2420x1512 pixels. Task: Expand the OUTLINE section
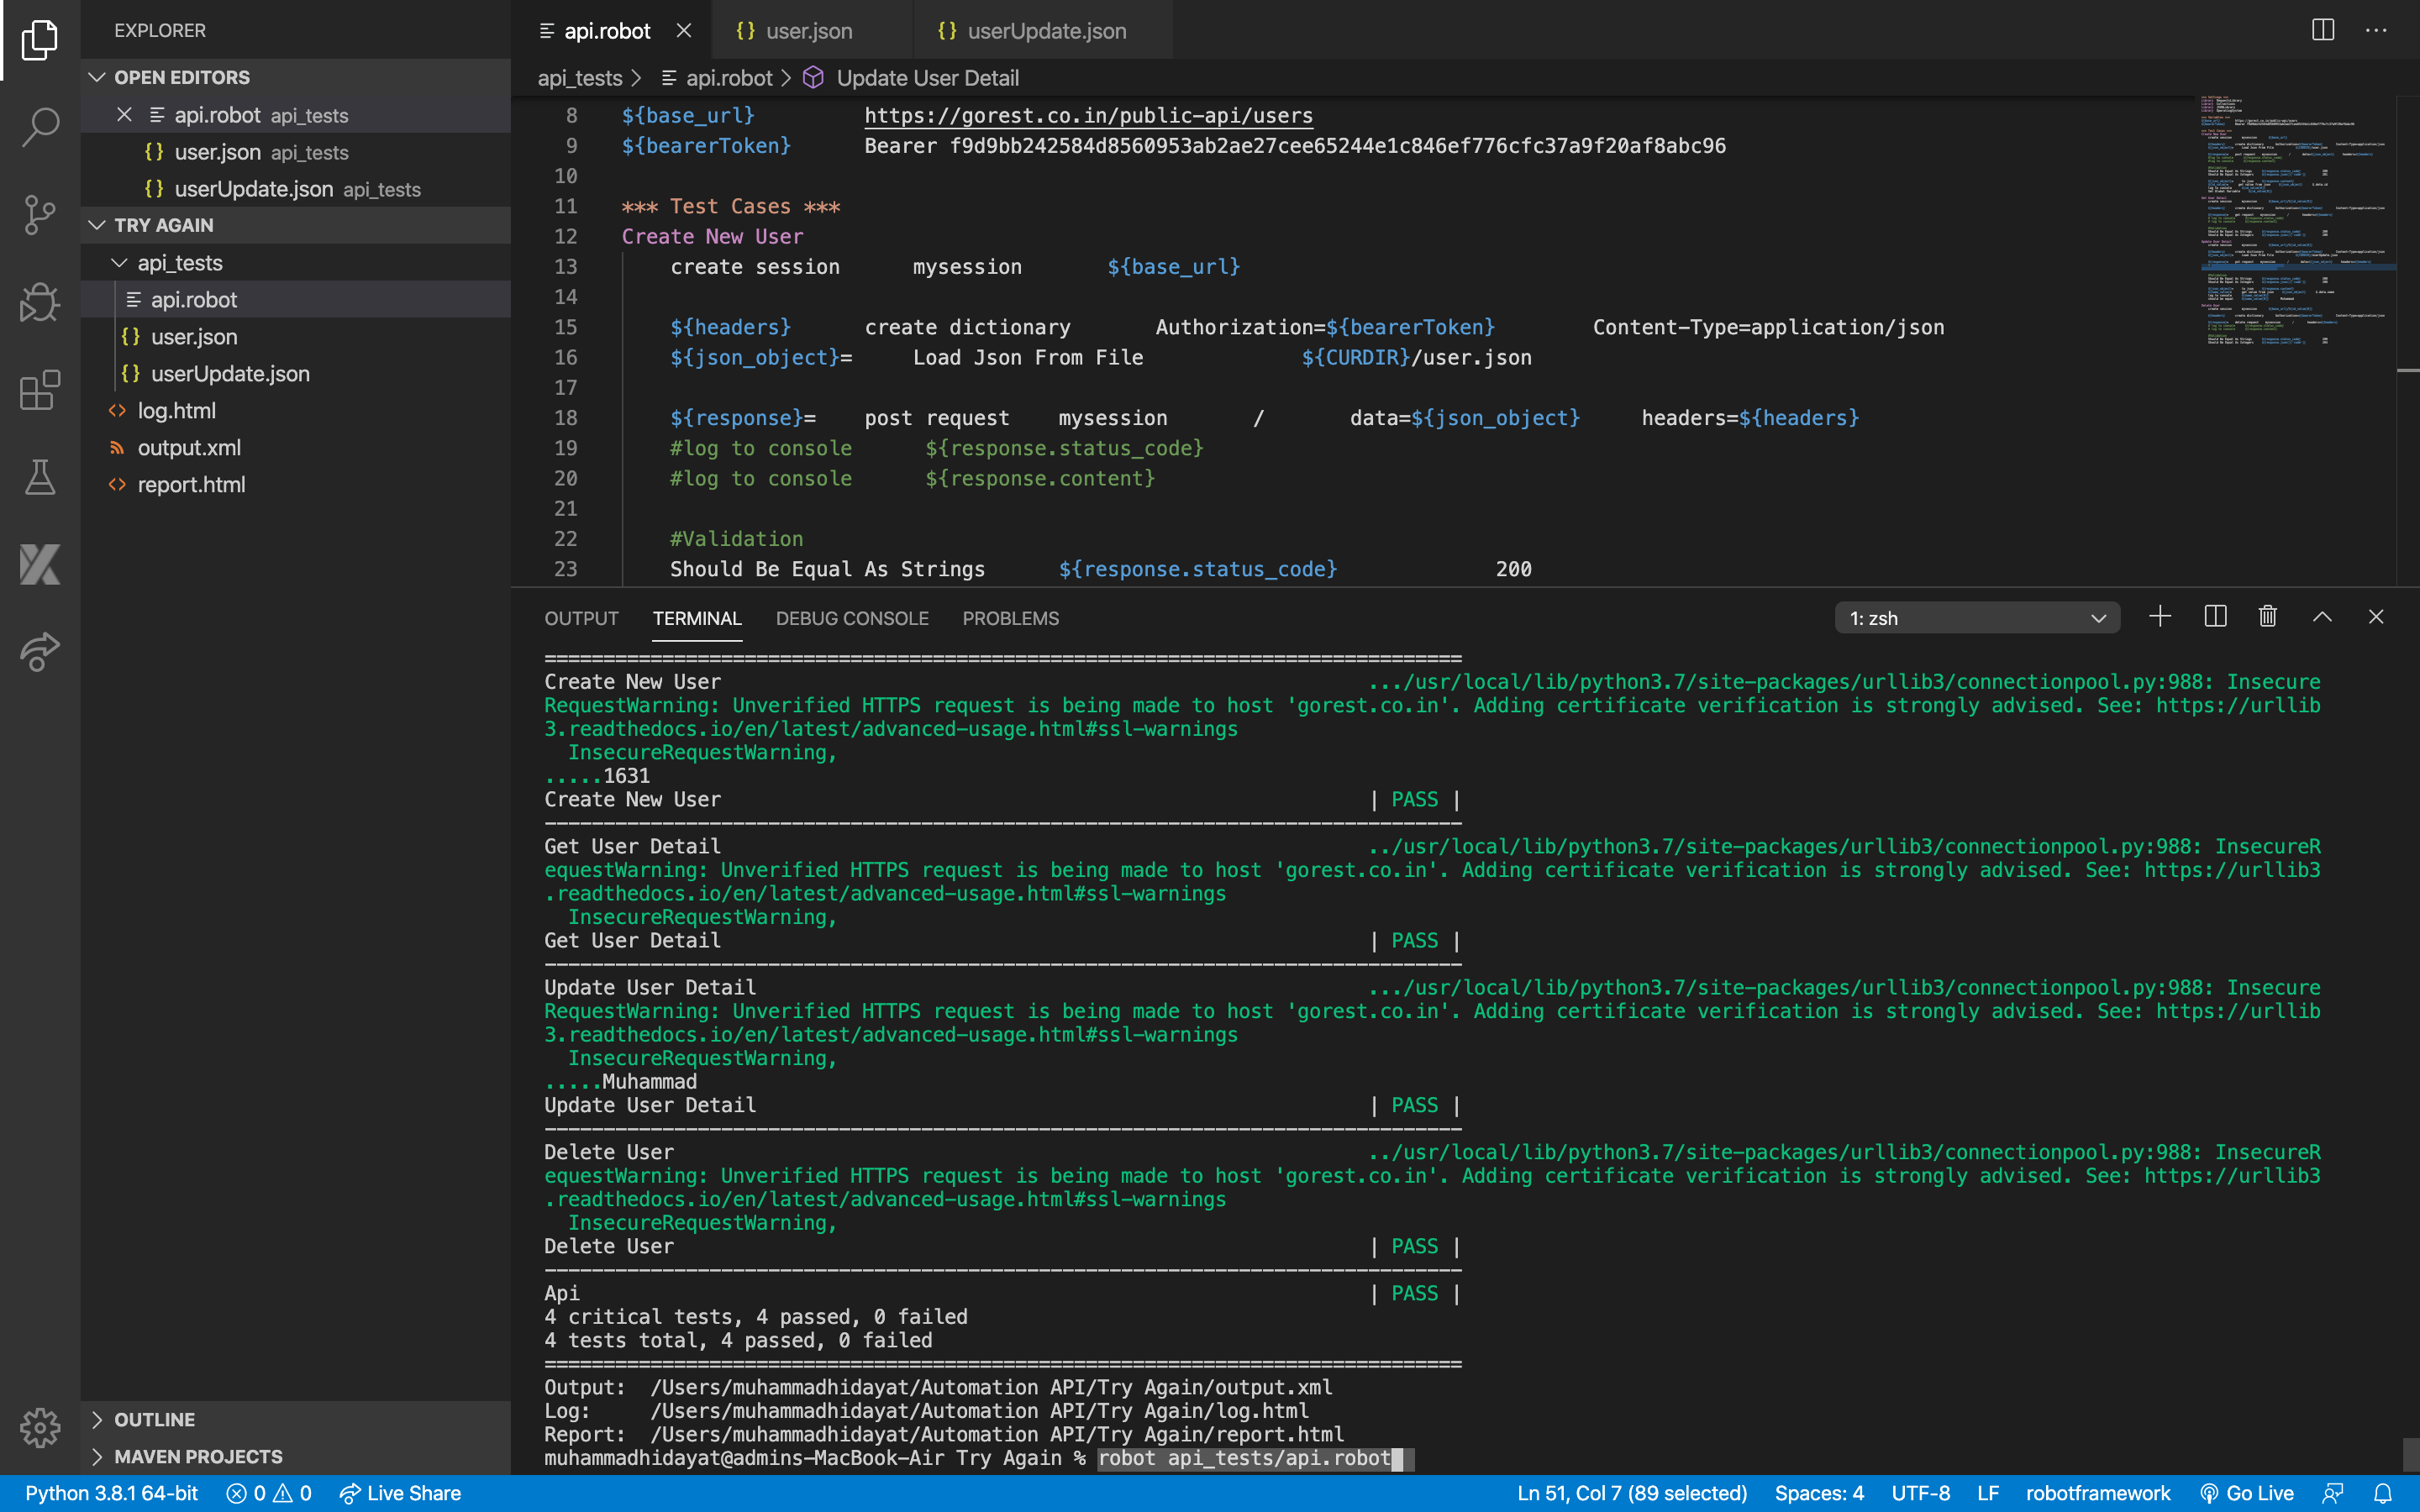[296, 1419]
